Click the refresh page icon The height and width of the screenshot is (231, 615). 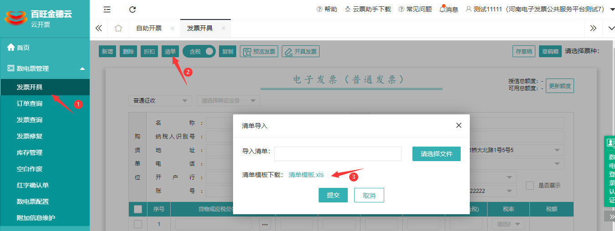[x=132, y=10]
